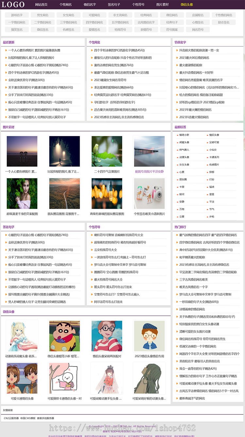This screenshot has height=437, width=245.
Task: Open the grey-haired anime girl profile thumbnail
Action: coord(149,378)
